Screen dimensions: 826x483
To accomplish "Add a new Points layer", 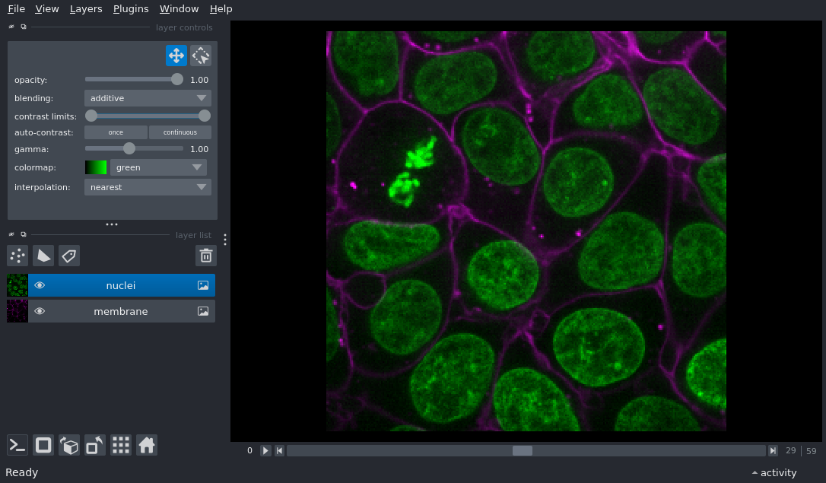I will pos(17,256).
